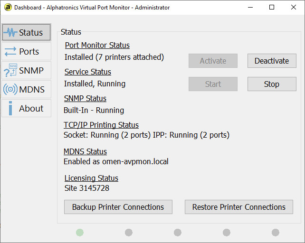This screenshot has height=243, width=305.
Task: Open the SNMP tab label
Action: [31, 70]
